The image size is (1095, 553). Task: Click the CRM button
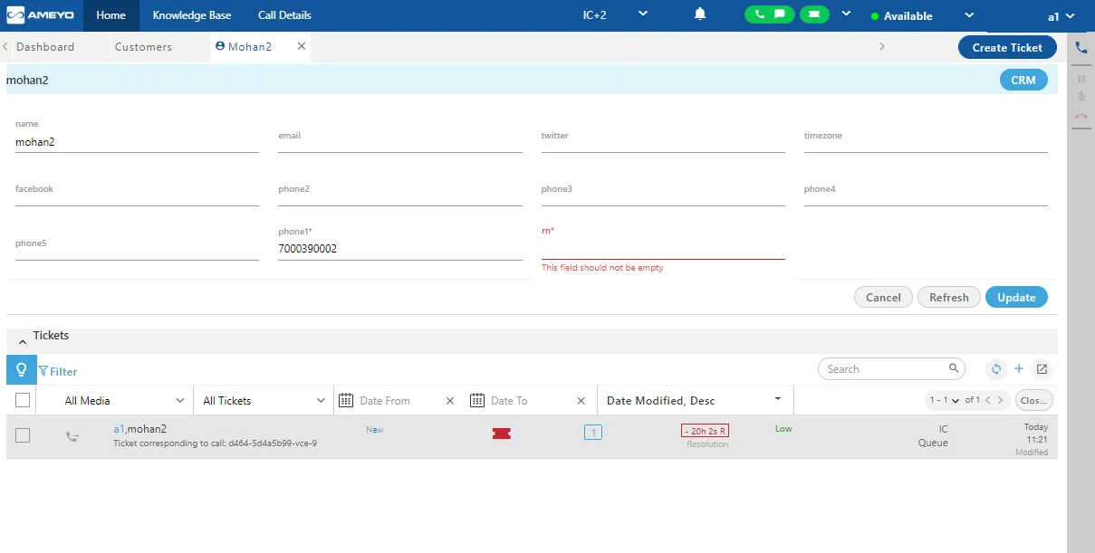tap(1023, 80)
